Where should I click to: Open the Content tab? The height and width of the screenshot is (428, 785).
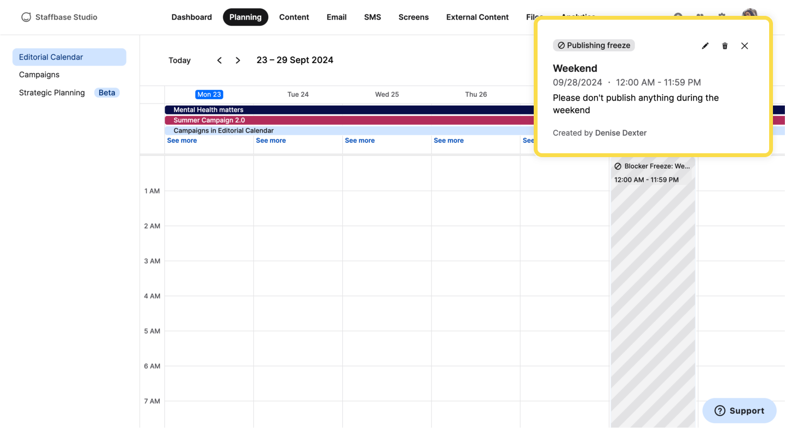(x=294, y=17)
